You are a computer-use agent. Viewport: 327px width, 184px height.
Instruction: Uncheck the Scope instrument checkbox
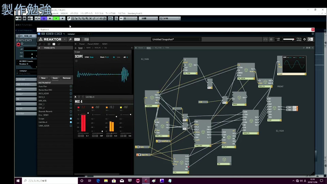coord(71,119)
